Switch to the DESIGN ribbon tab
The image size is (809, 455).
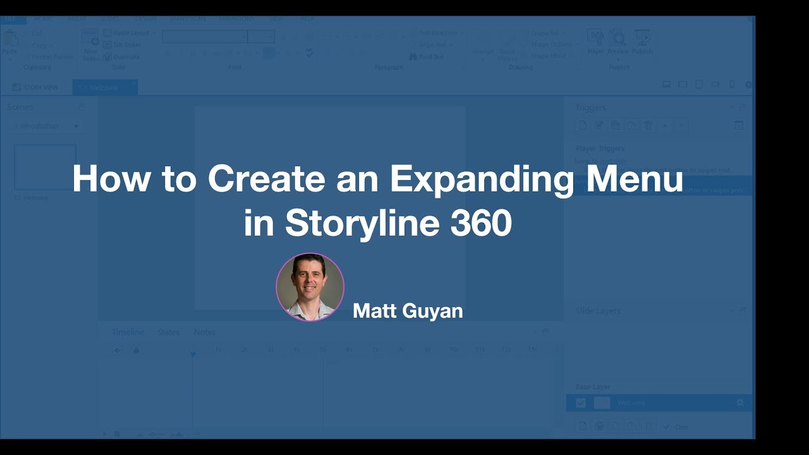145,19
